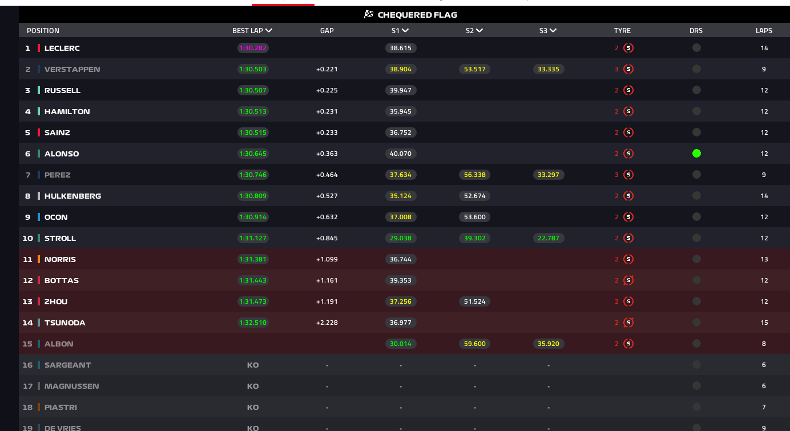
Task: Click Leclerc's soft tyre icon
Action: click(628, 48)
